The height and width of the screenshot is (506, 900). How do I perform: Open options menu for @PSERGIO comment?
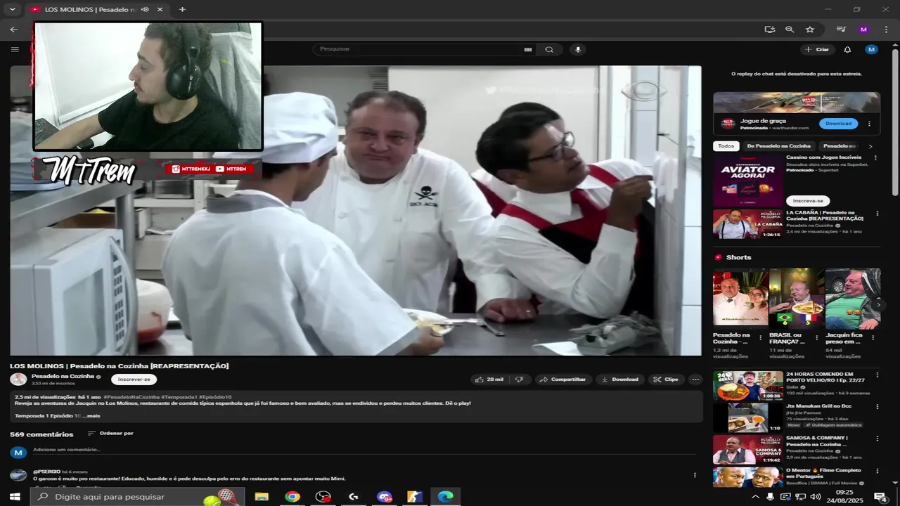(695, 475)
